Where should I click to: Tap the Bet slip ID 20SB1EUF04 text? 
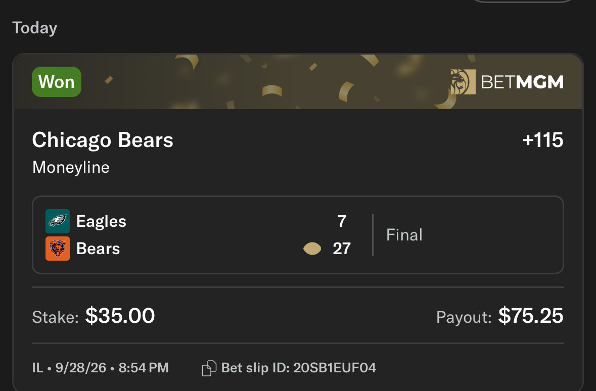tap(299, 368)
